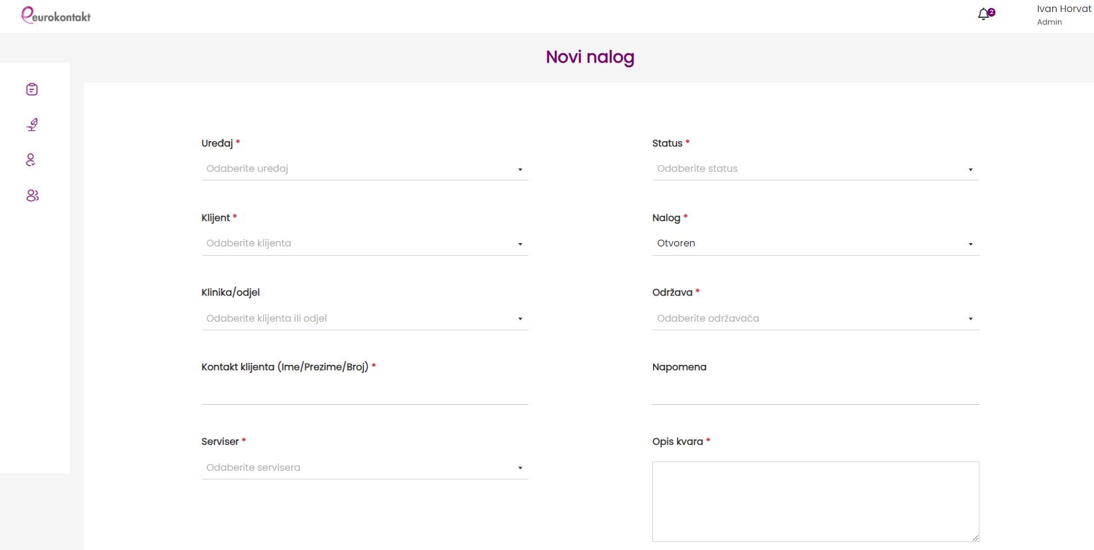Focus the Kontakt klijenta input field
Image resolution: width=1094 pixels, height=550 pixels.
(364, 394)
